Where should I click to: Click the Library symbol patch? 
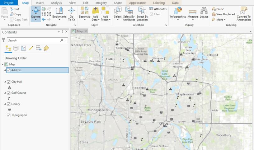[x=10, y=110]
